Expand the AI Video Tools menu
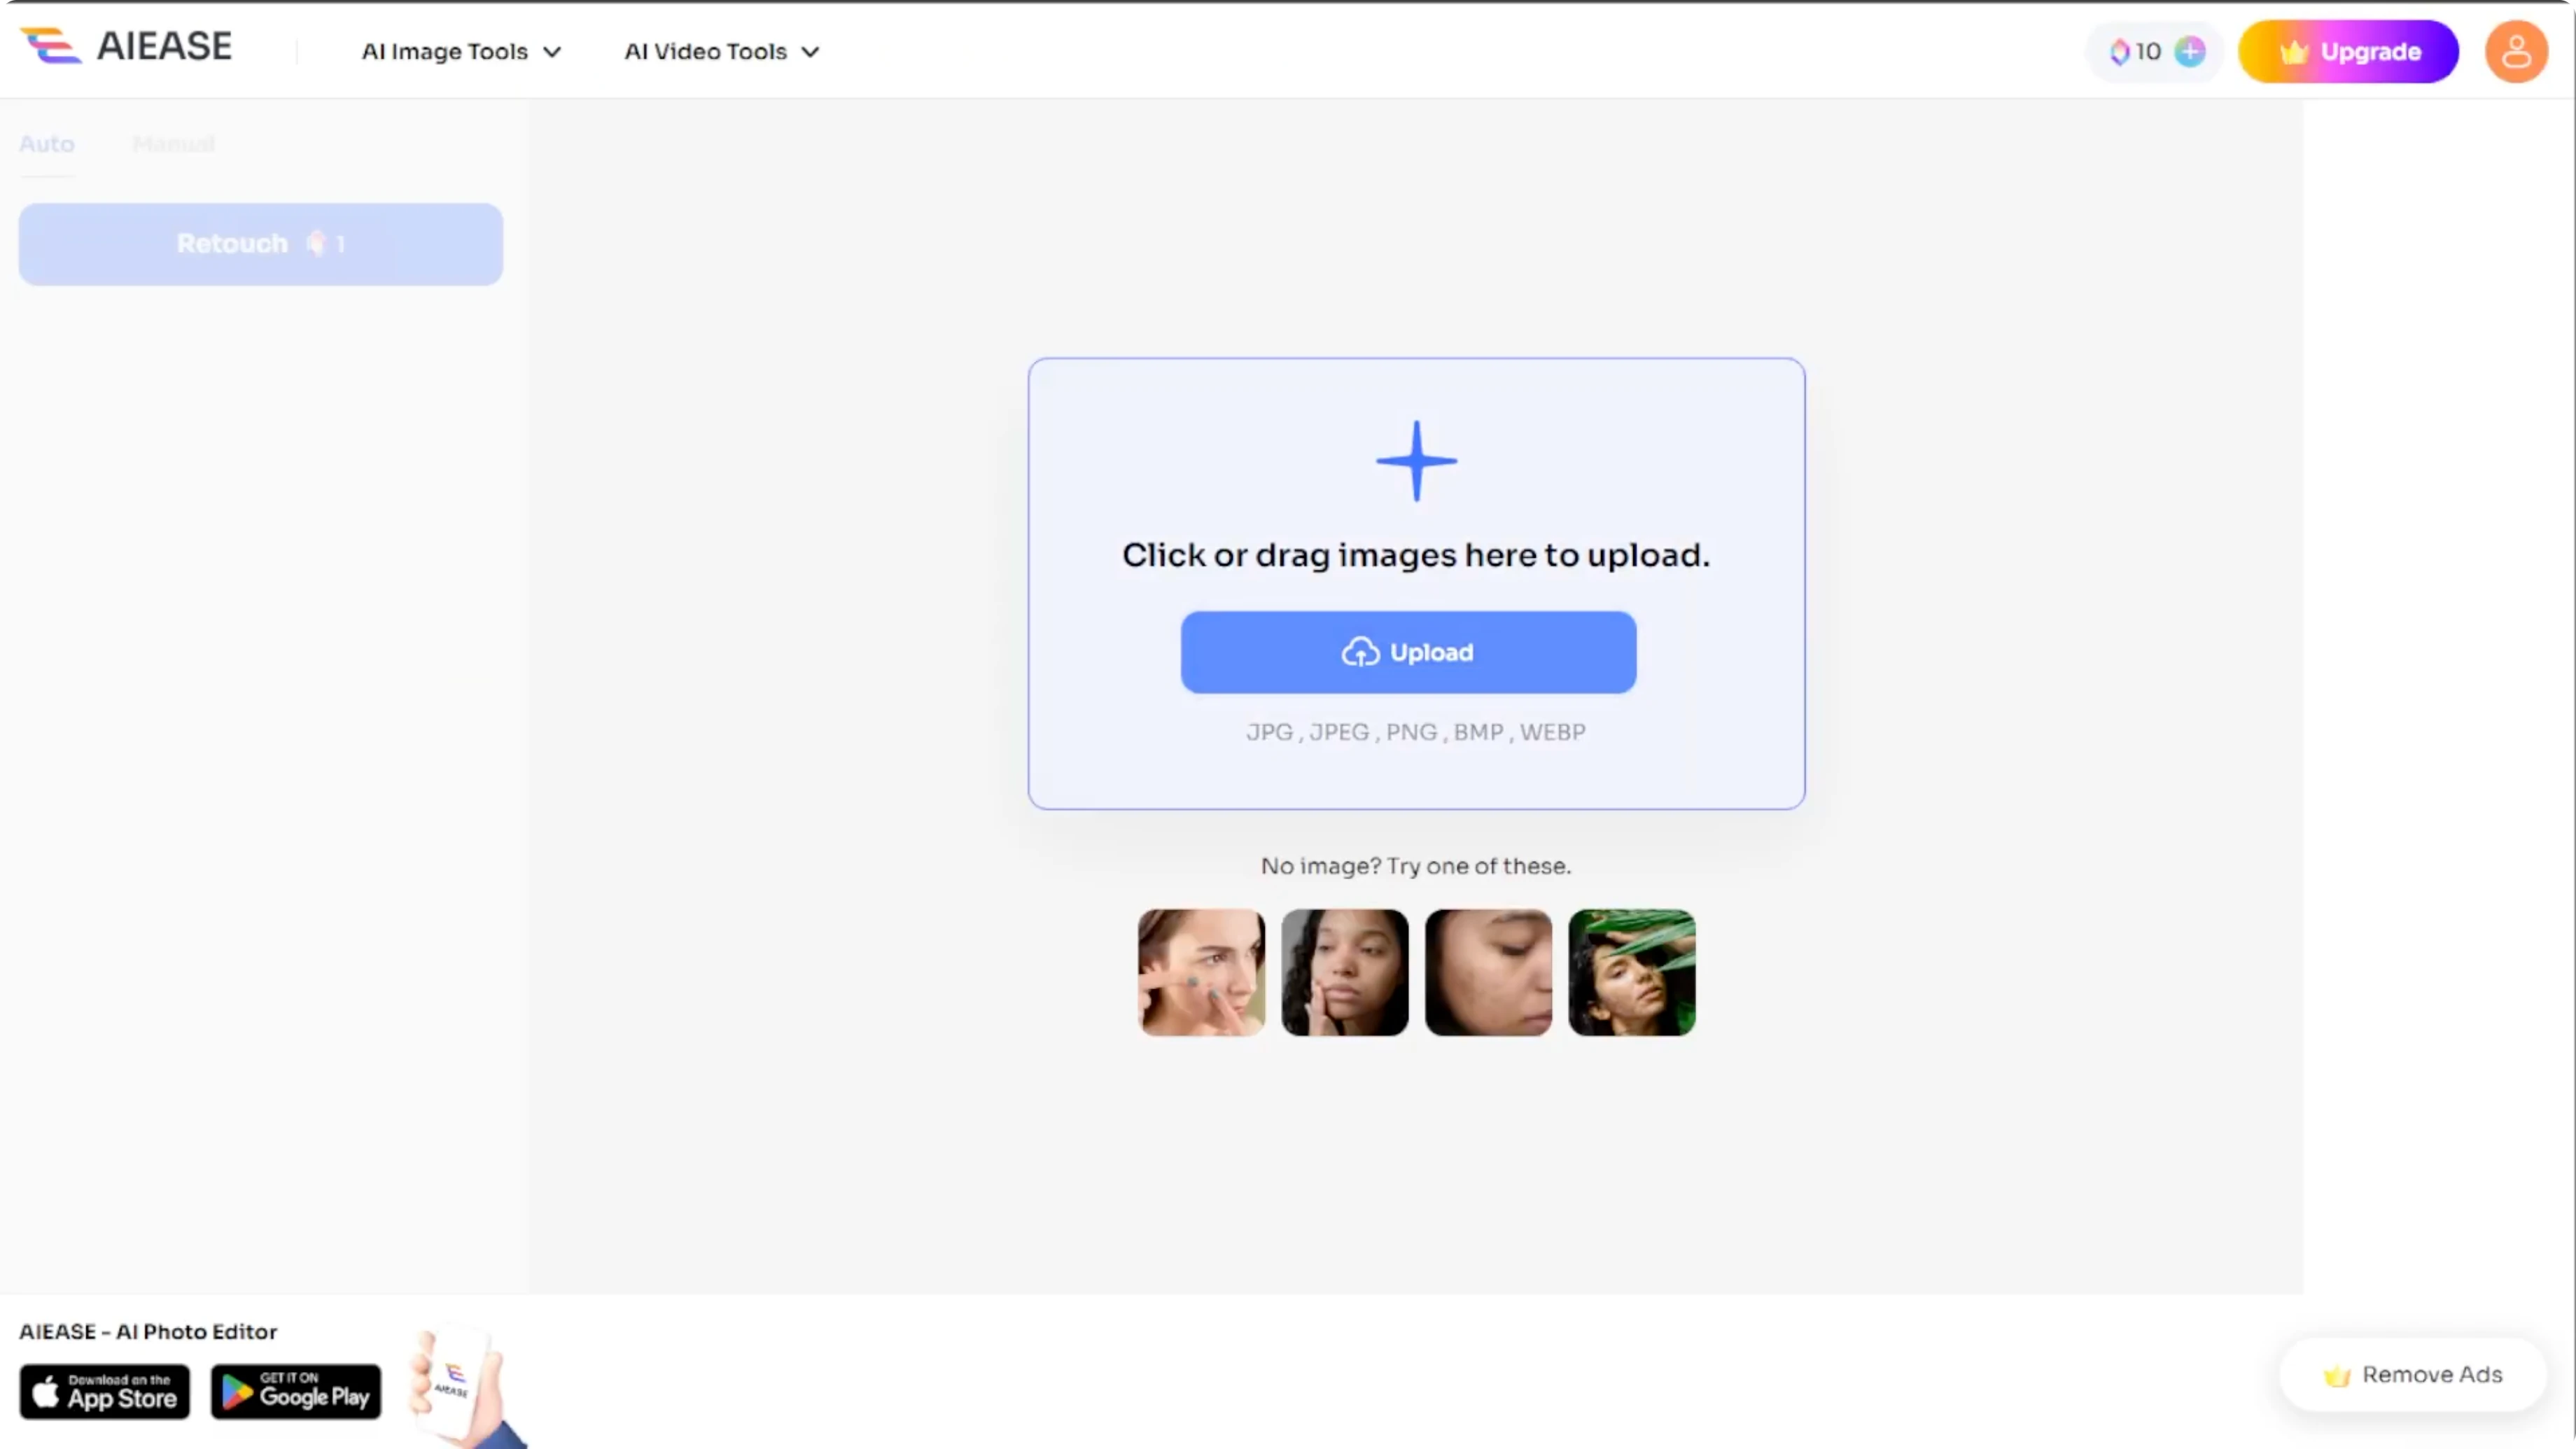The width and height of the screenshot is (2576, 1449). (722, 51)
